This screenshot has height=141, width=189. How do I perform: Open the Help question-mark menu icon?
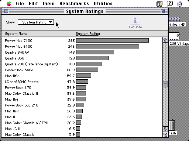[x=170, y=3]
